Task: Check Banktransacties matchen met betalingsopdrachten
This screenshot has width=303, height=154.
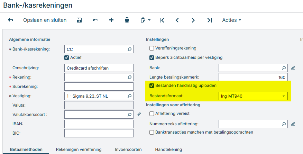Action: tap(152, 132)
